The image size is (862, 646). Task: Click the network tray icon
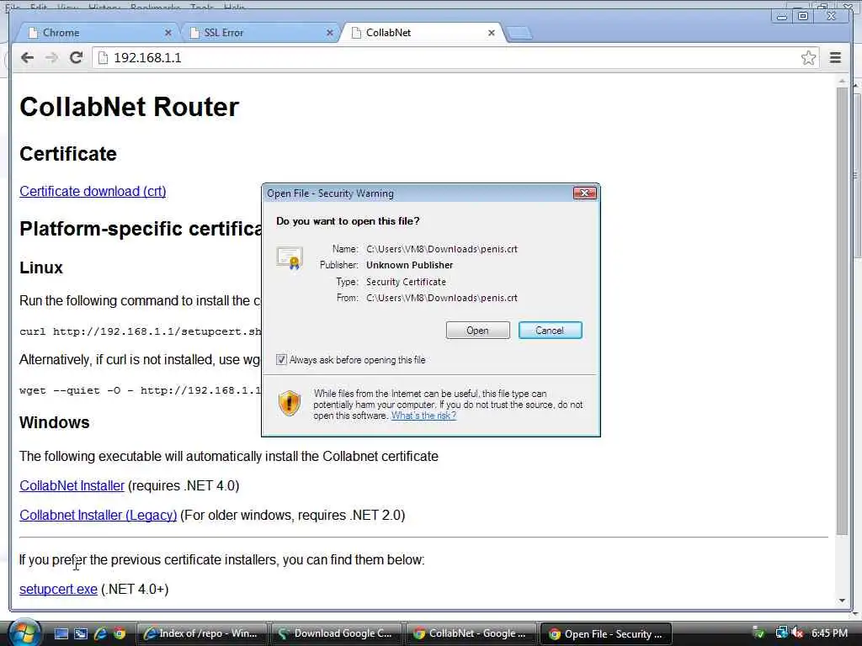(781, 633)
